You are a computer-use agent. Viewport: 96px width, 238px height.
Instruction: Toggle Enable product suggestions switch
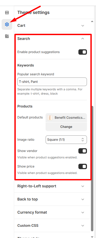click(x=83, y=52)
